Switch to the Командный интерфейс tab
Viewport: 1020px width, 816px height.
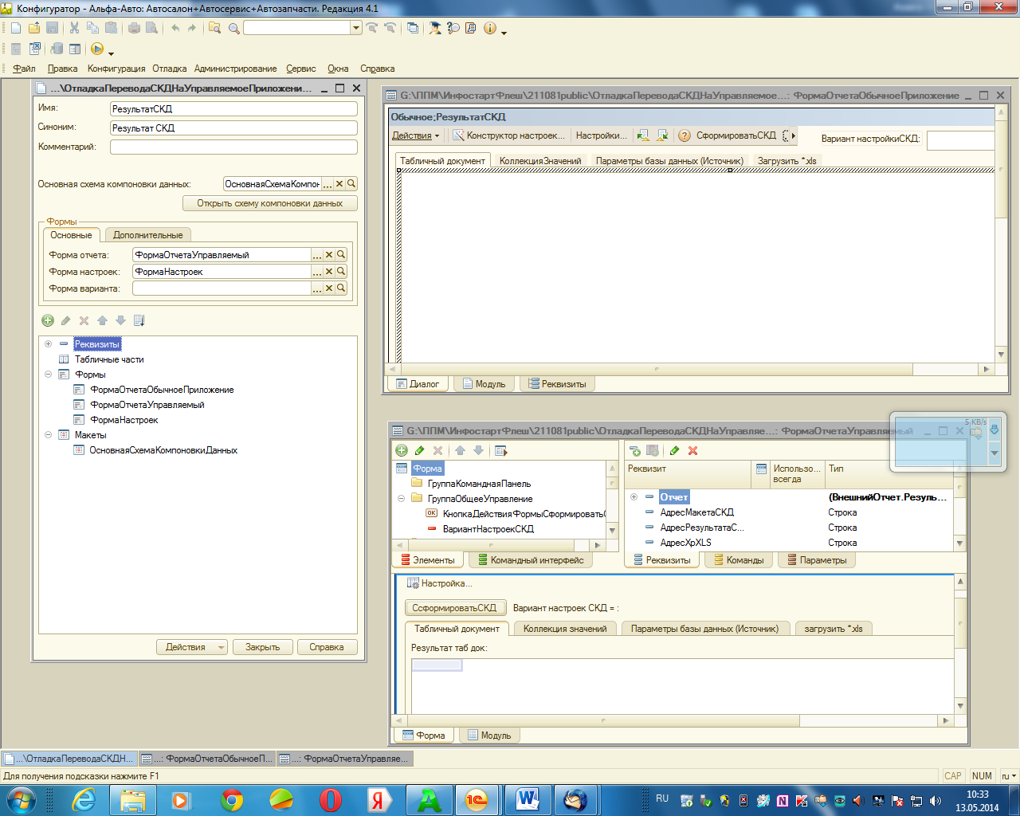[531, 560]
